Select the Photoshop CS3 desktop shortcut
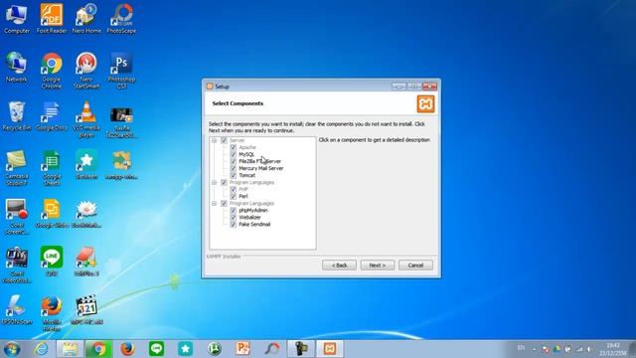The height and width of the screenshot is (358, 636). [x=121, y=71]
